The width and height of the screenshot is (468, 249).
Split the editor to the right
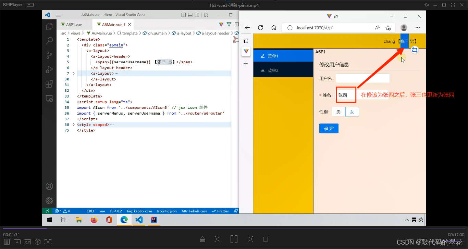pyautogui.click(x=236, y=24)
